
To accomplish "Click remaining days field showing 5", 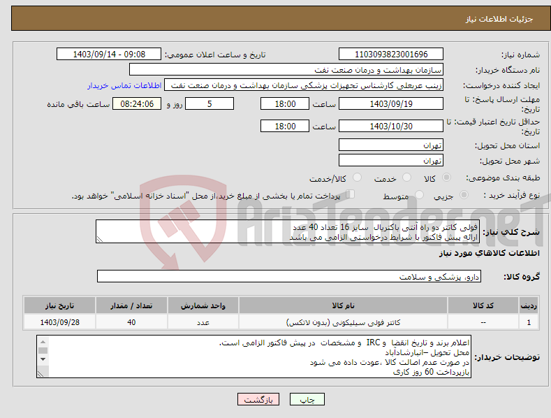I will coord(210,103).
